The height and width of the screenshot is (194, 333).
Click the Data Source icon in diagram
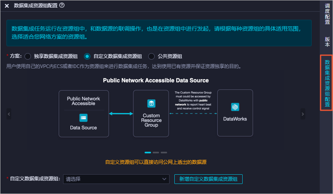pos(84,118)
